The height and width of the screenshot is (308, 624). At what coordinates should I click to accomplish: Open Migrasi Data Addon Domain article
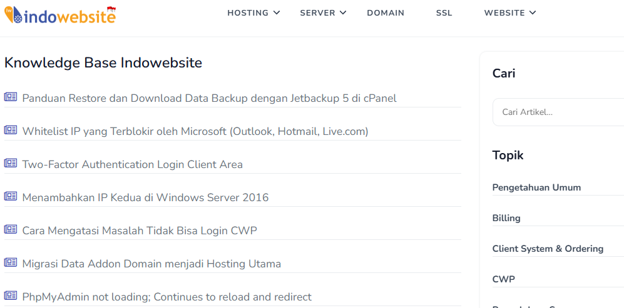coord(151,264)
